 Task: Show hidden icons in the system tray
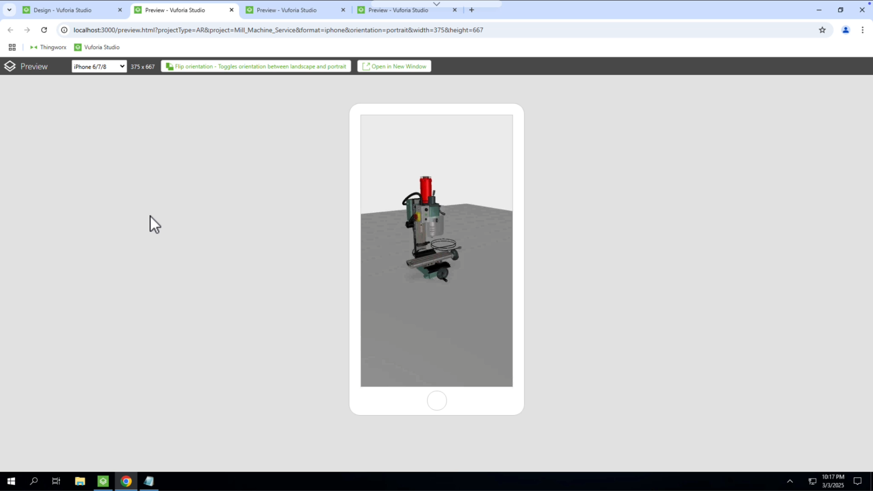tap(790, 481)
